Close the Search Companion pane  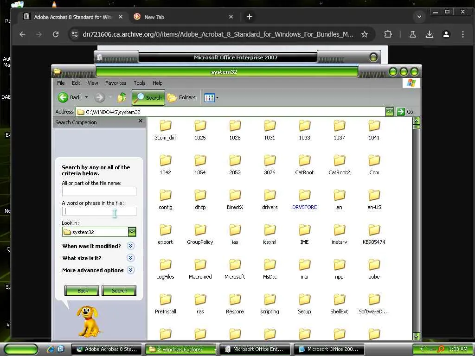[140, 121]
